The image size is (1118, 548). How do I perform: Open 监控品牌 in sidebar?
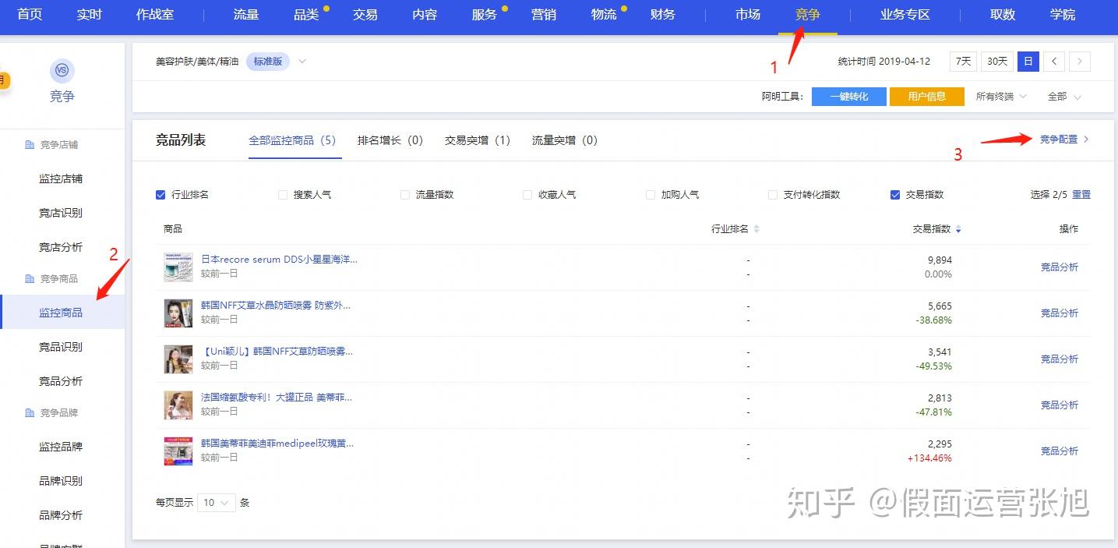click(61, 447)
